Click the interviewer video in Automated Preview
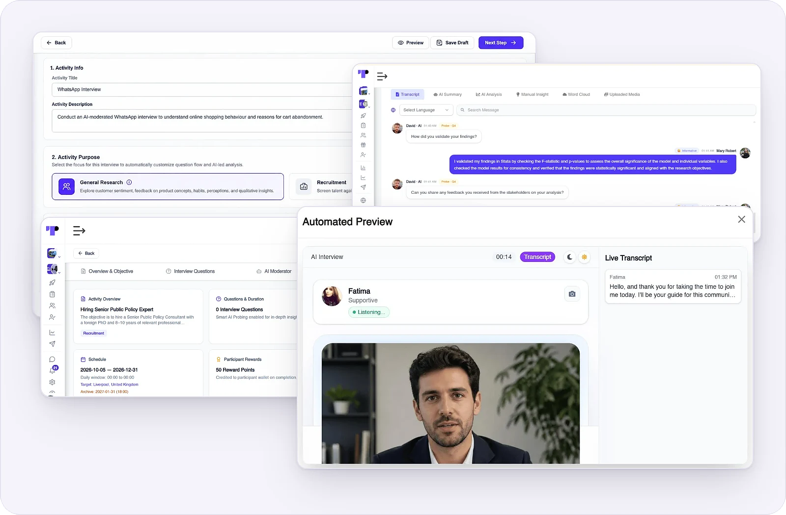This screenshot has height=515, width=786. tap(450, 403)
